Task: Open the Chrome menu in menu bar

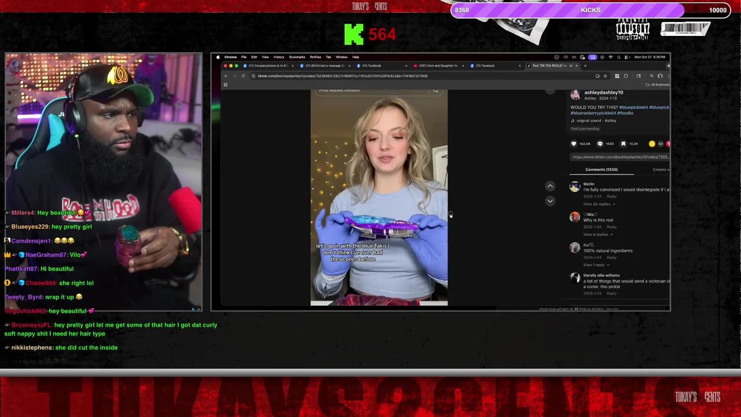Action: tap(230, 57)
